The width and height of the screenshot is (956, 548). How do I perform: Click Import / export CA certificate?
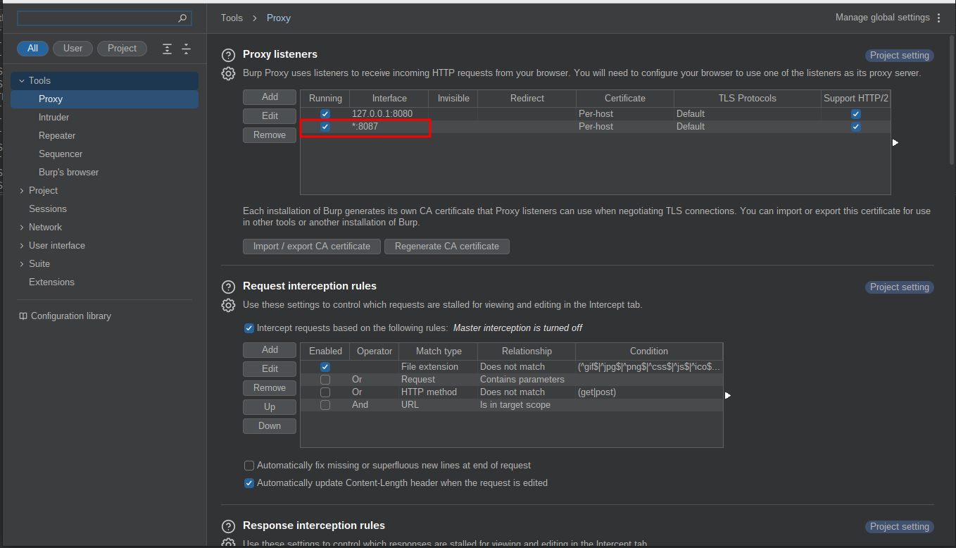point(312,247)
